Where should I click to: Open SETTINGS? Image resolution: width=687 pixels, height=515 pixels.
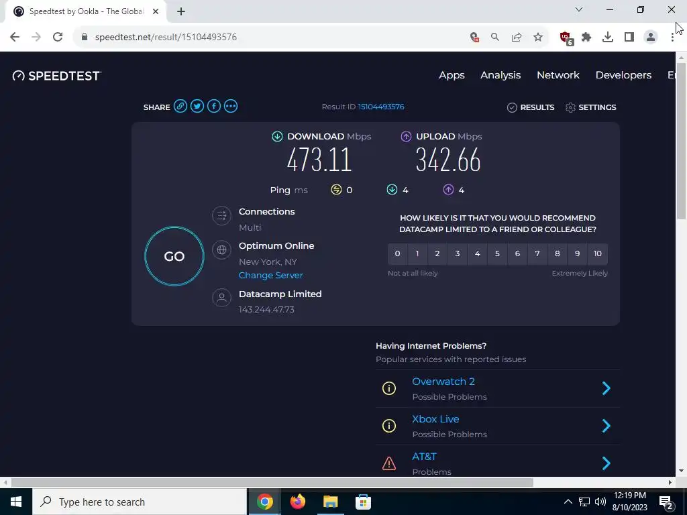pos(590,107)
